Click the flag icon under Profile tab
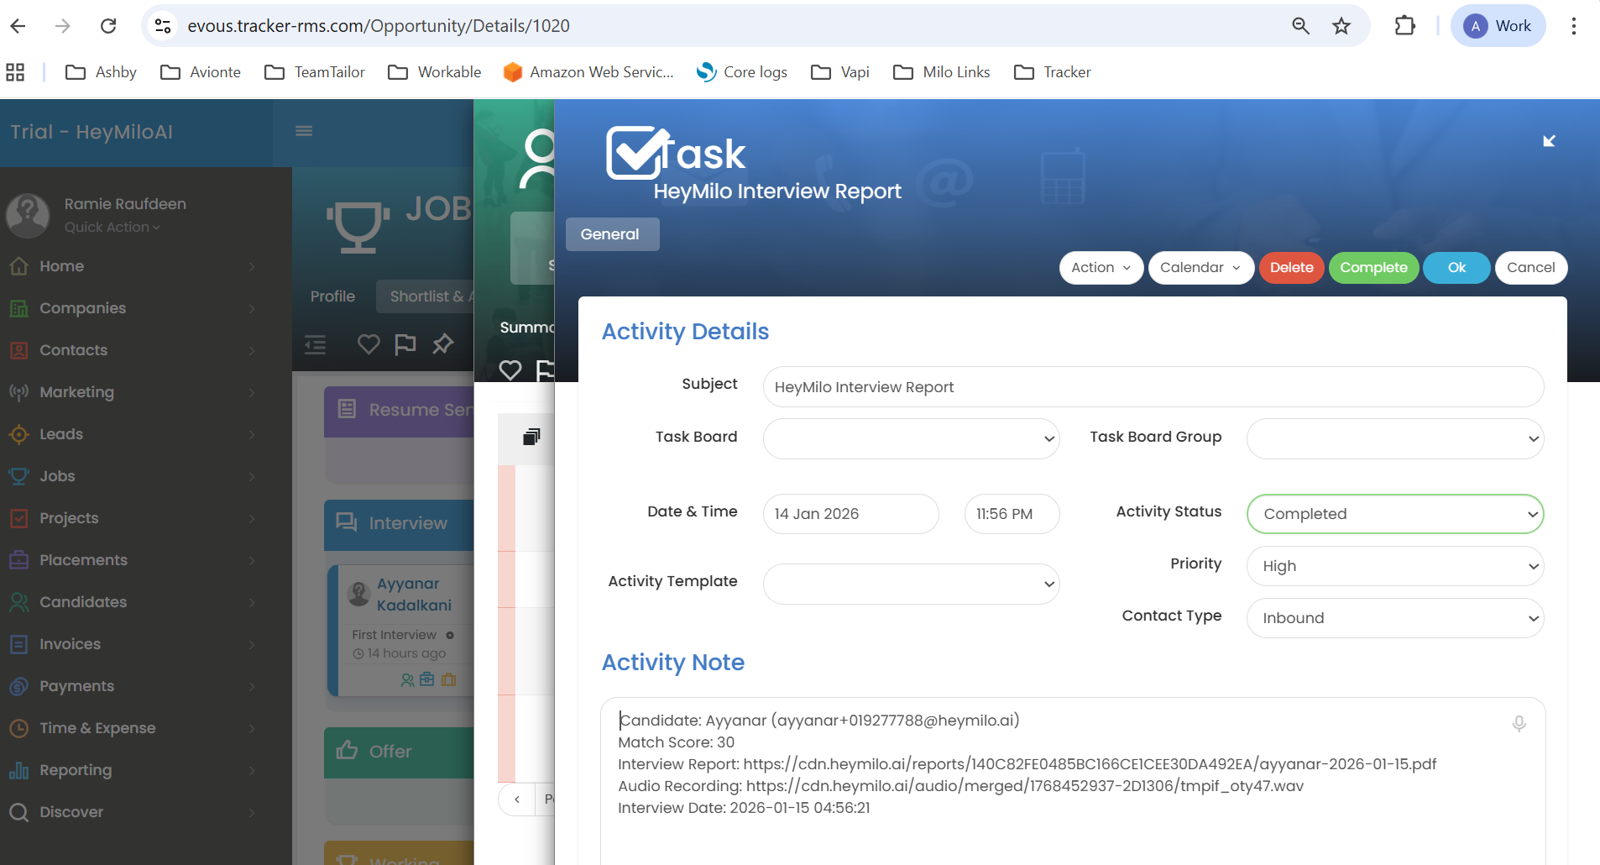1600x865 pixels. (x=405, y=343)
